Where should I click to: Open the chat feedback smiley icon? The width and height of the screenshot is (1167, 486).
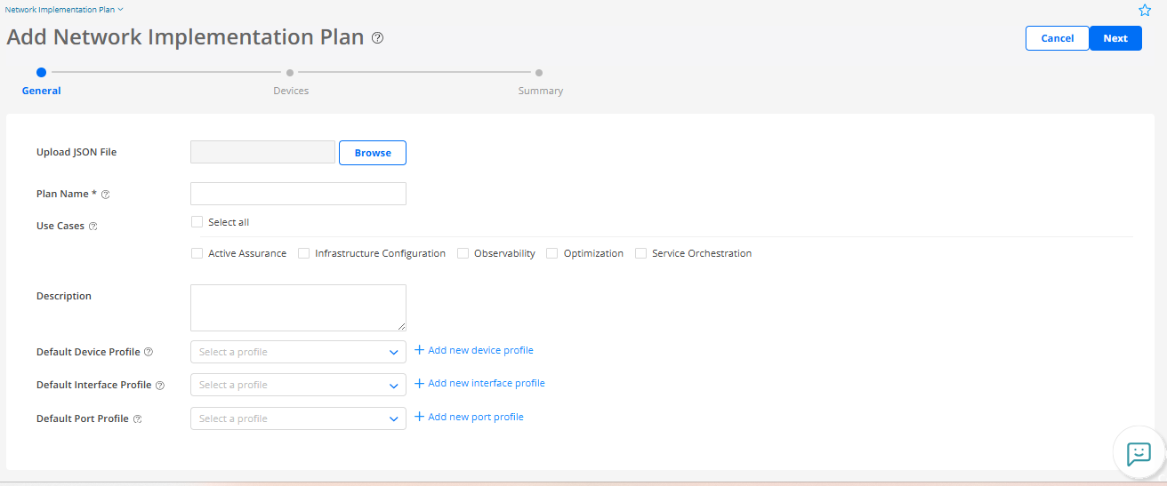(x=1139, y=453)
